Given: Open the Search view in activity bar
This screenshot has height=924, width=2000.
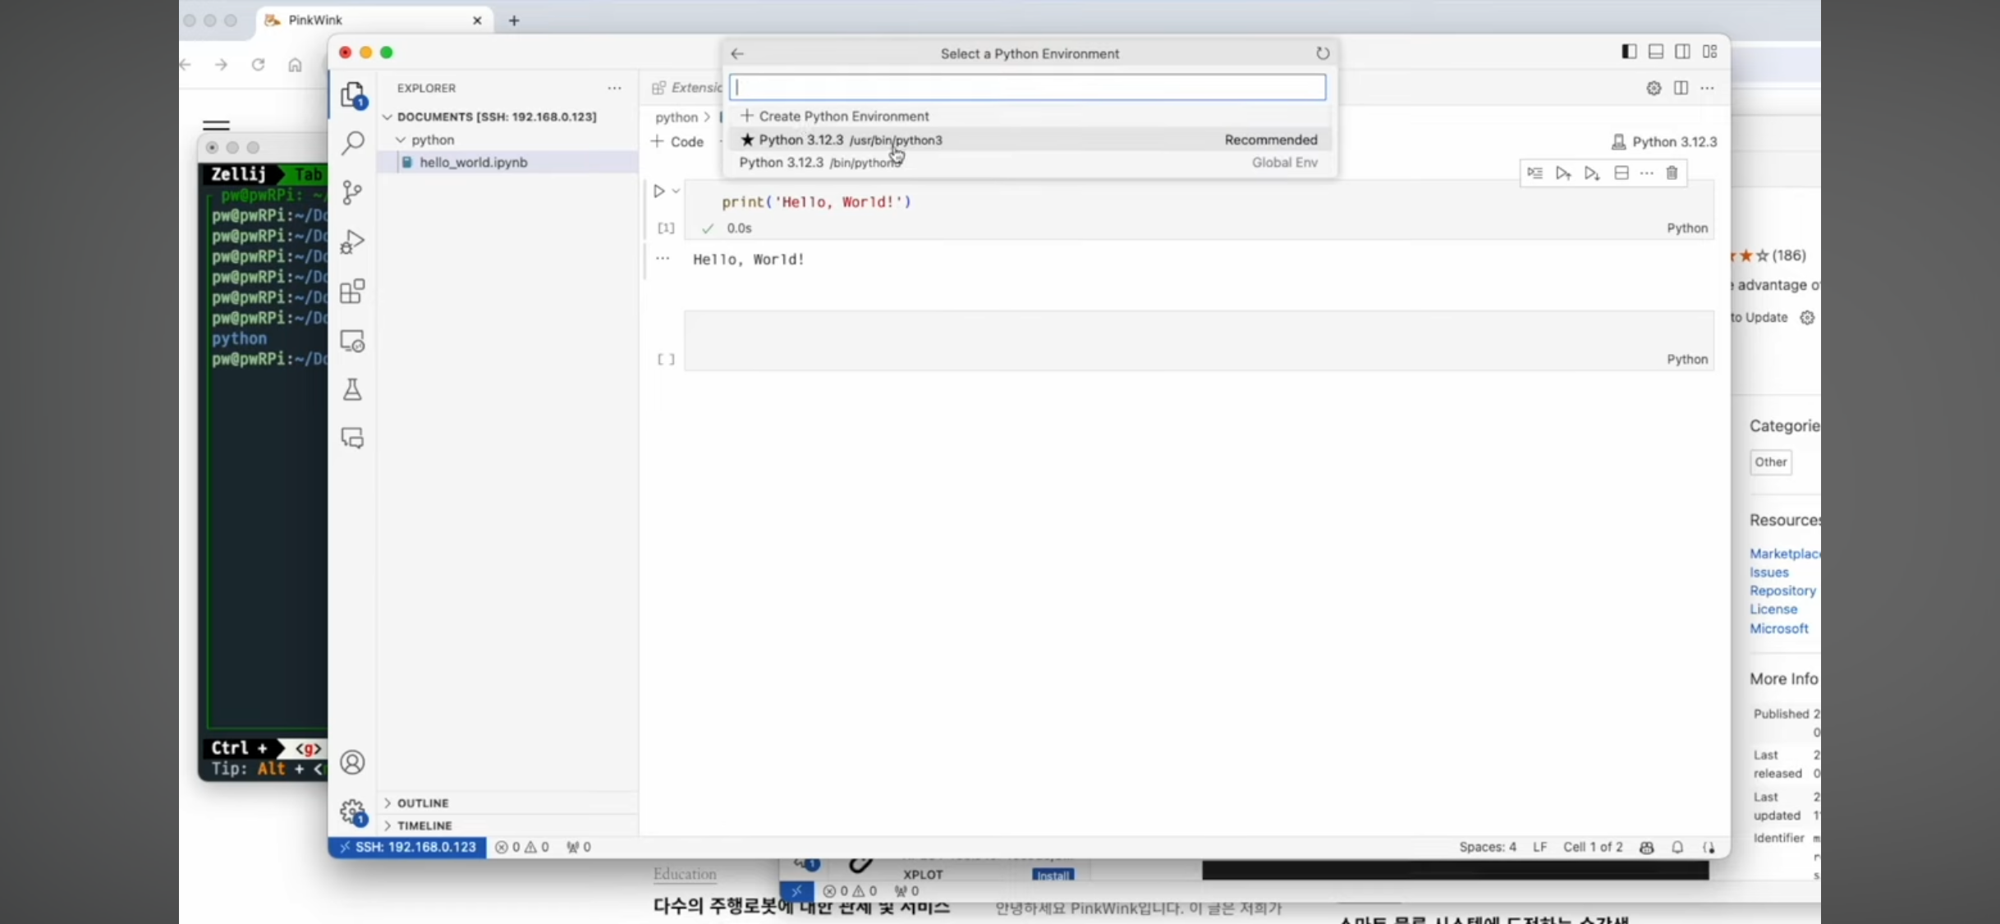Looking at the screenshot, I should (x=353, y=144).
